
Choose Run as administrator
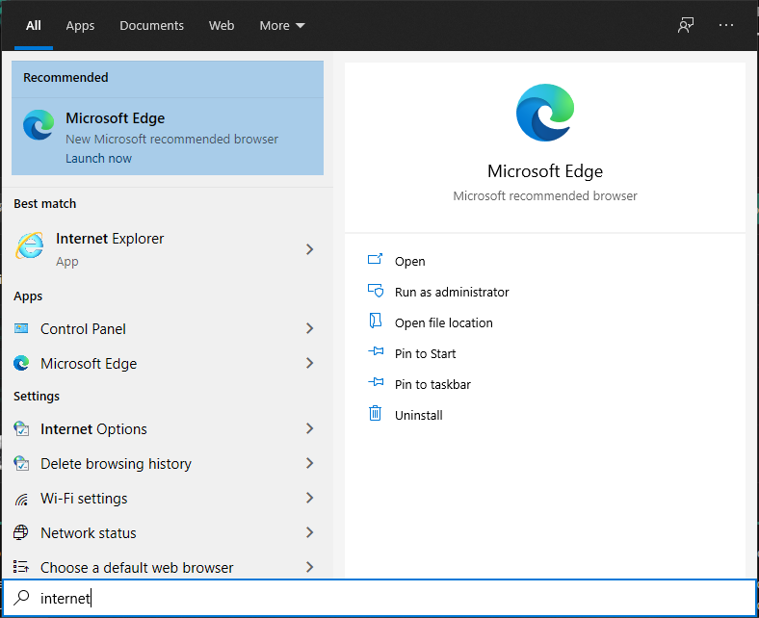pyautogui.click(x=451, y=292)
